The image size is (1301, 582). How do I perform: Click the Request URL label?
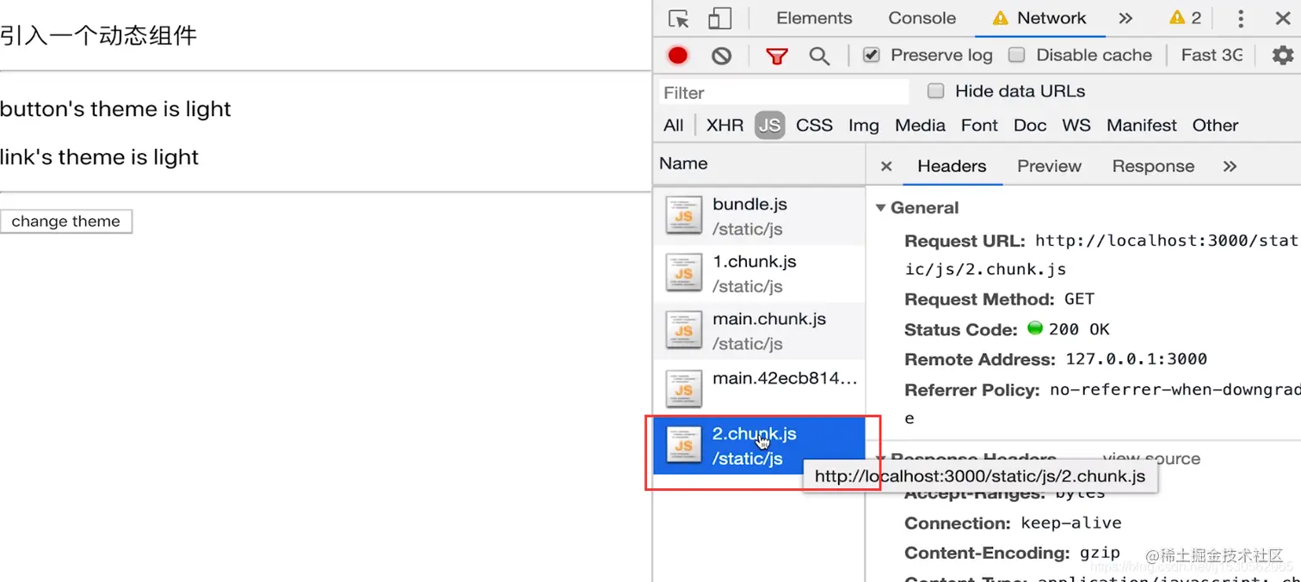pyautogui.click(x=965, y=242)
